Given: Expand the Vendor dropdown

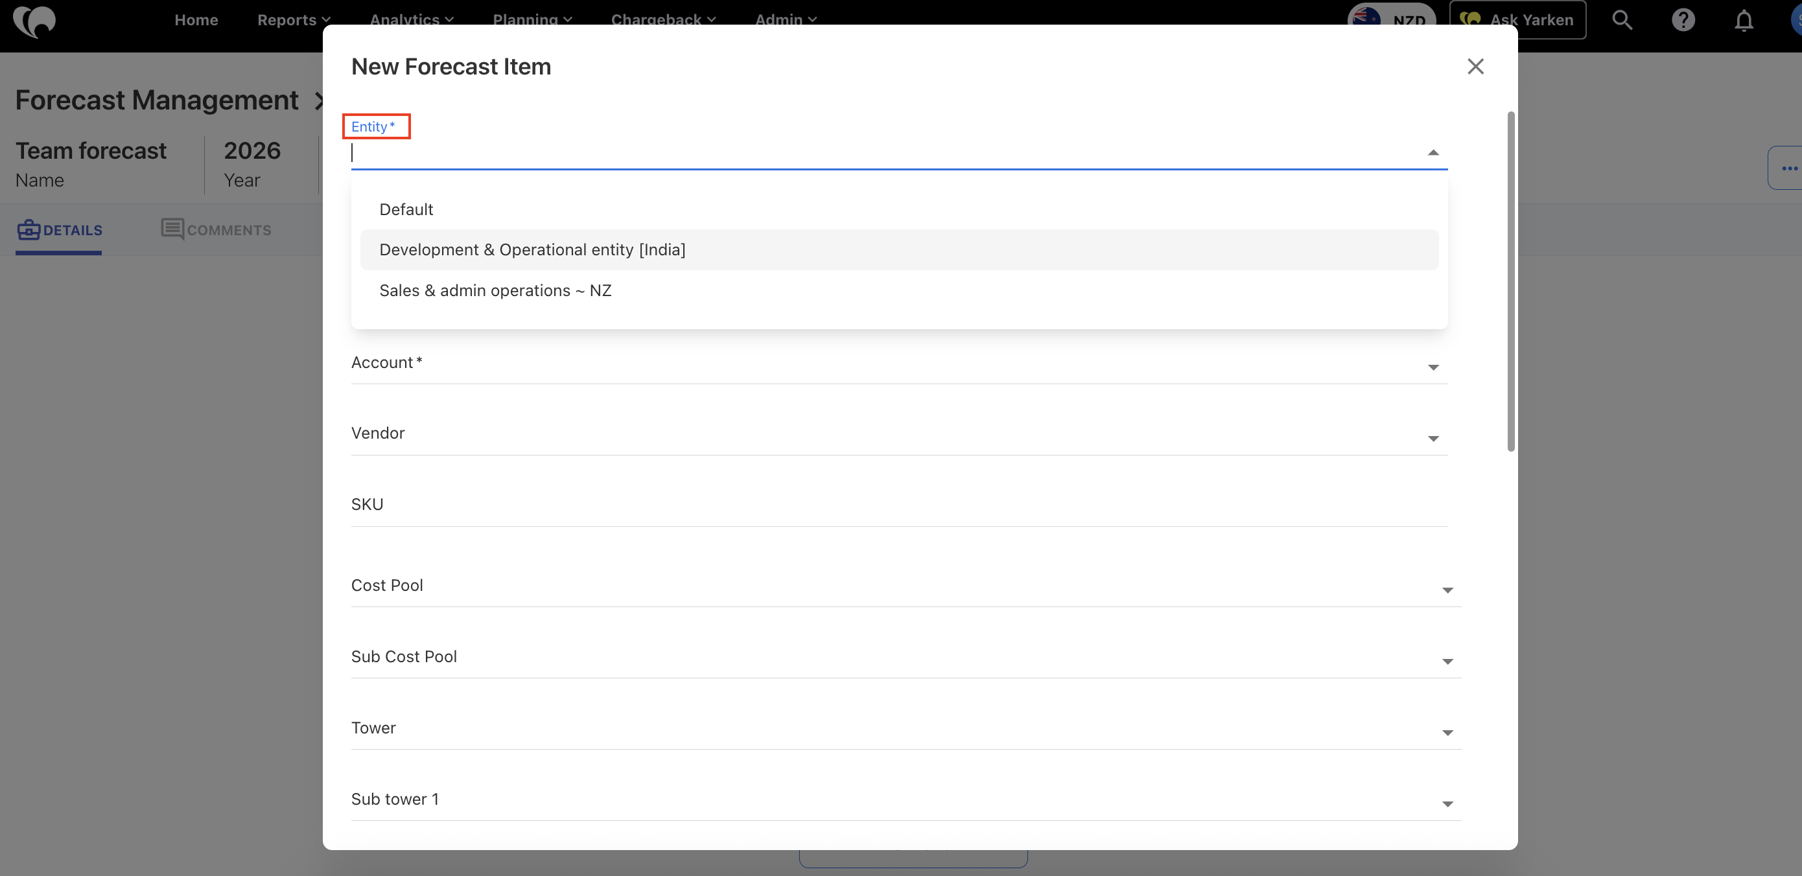Looking at the screenshot, I should click(x=1433, y=439).
